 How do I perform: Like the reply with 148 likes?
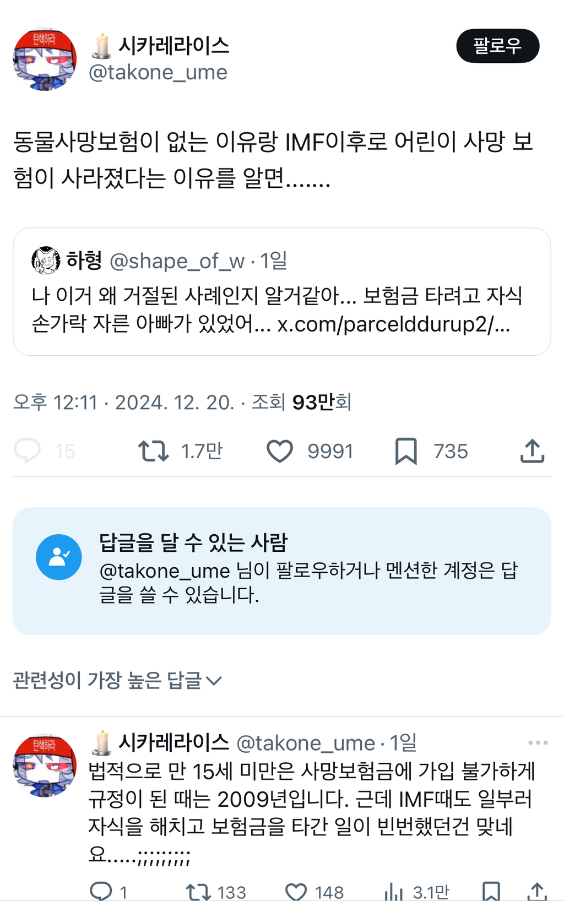tap(296, 891)
